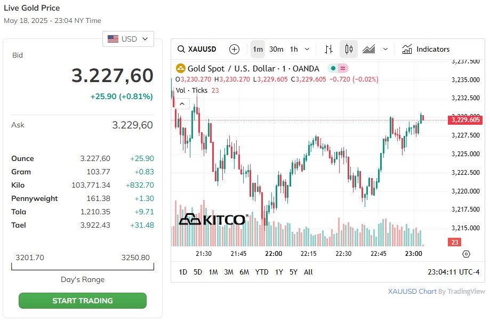
Task: Set date range to 1D
Action: click(x=183, y=272)
